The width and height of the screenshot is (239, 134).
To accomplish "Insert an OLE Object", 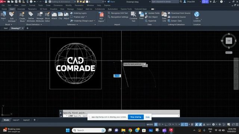I will [x=151, y=17].
